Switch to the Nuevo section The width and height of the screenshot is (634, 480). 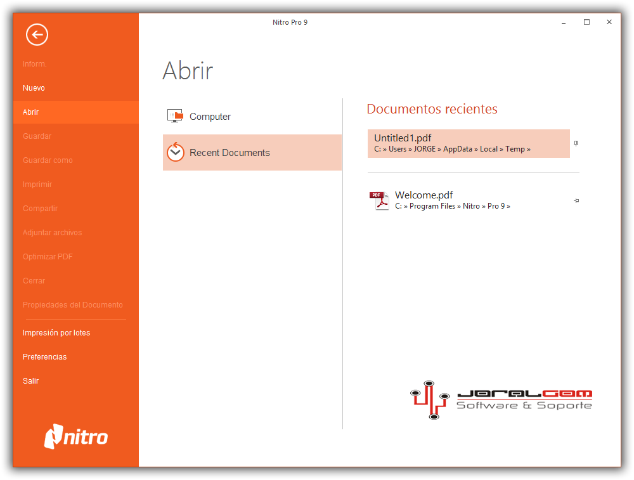coord(34,88)
